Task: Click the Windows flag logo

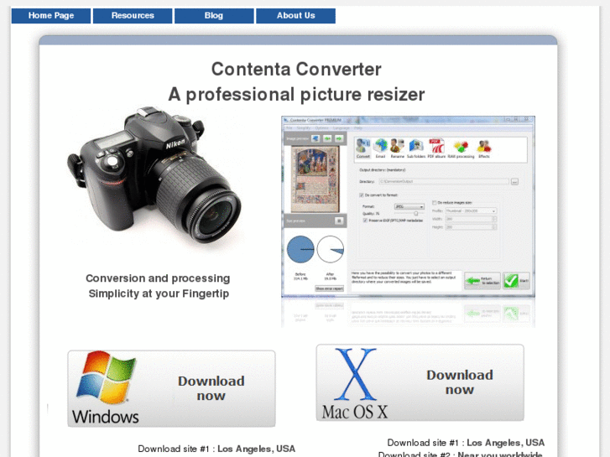Action: point(106,377)
